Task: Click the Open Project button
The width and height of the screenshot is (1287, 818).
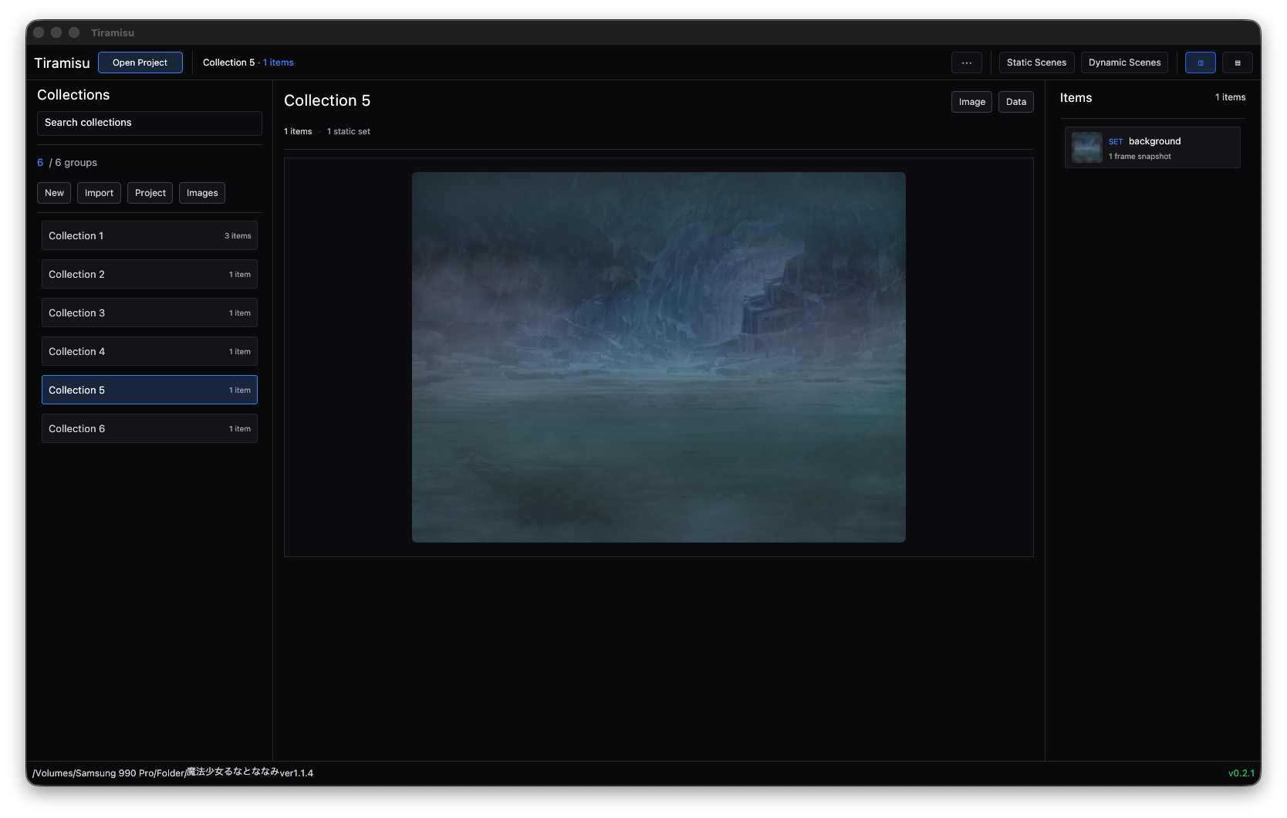Action: pyautogui.click(x=140, y=63)
